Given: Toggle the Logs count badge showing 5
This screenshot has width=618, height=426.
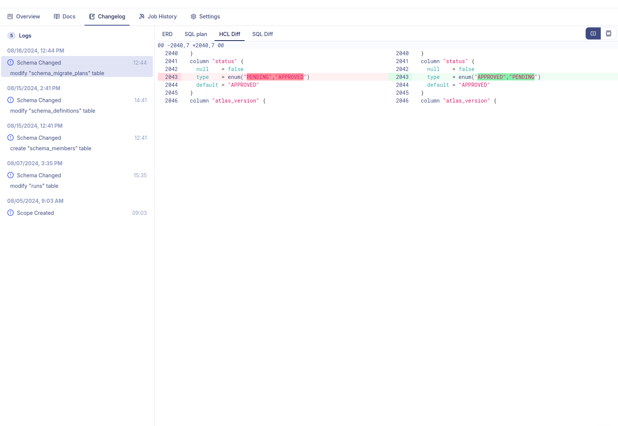Looking at the screenshot, I should pyautogui.click(x=11, y=35).
